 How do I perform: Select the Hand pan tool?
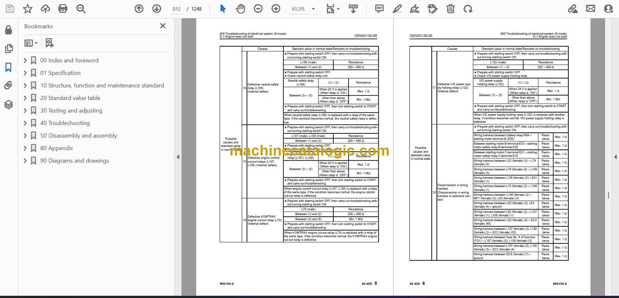[240, 9]
